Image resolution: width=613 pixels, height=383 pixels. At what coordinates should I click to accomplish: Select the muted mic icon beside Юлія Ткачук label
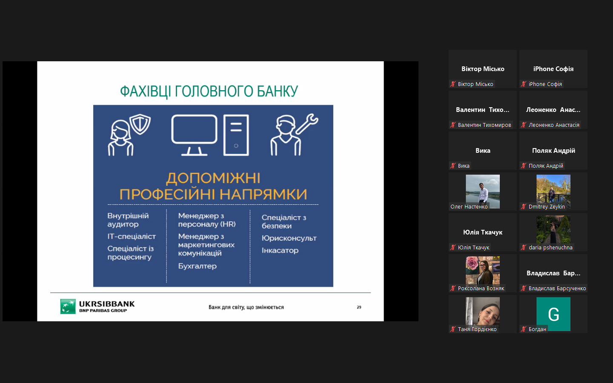tap(453, 248)
